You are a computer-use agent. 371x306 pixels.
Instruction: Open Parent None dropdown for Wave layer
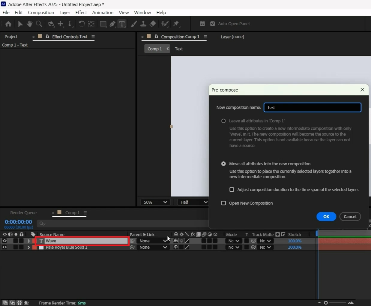(x=153, y=241)
